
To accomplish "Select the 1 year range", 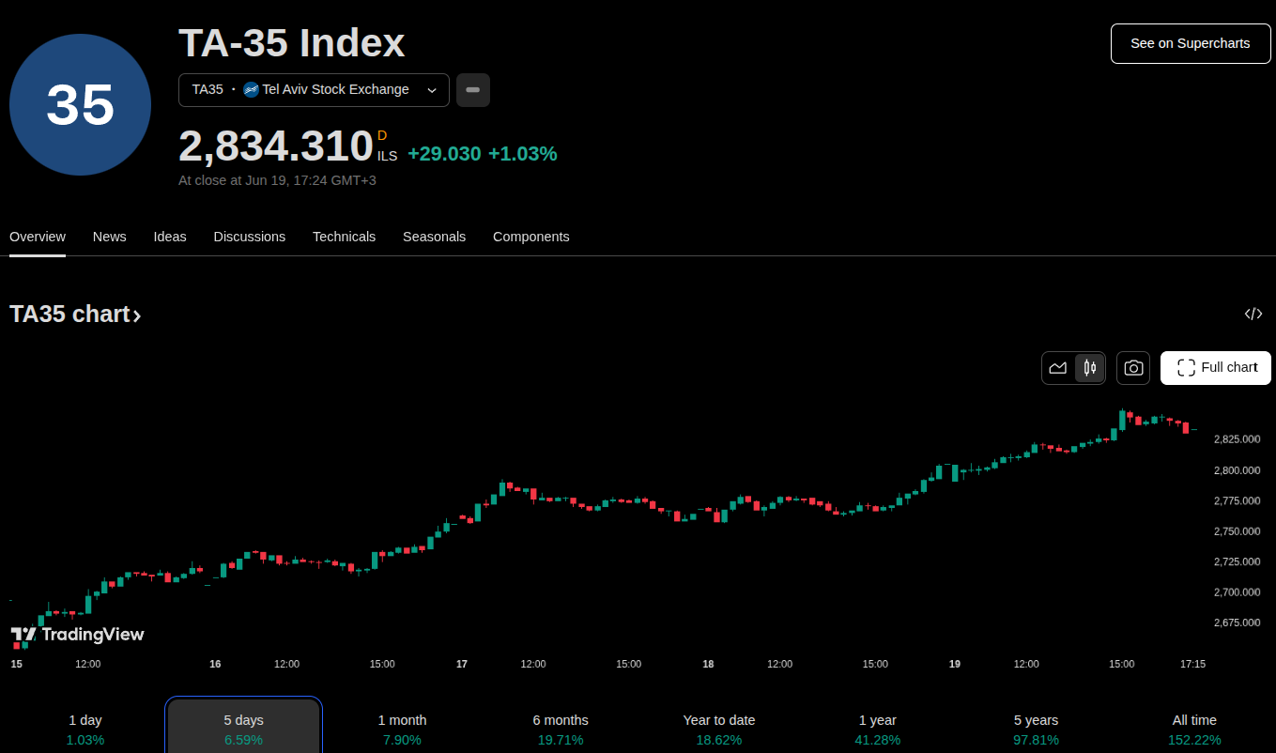I will pos(878,729).
